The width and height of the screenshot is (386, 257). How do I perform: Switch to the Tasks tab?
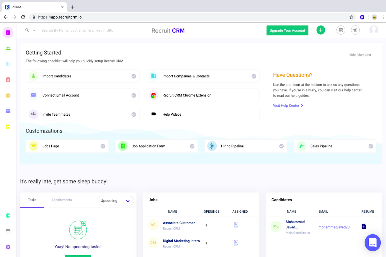32,200
